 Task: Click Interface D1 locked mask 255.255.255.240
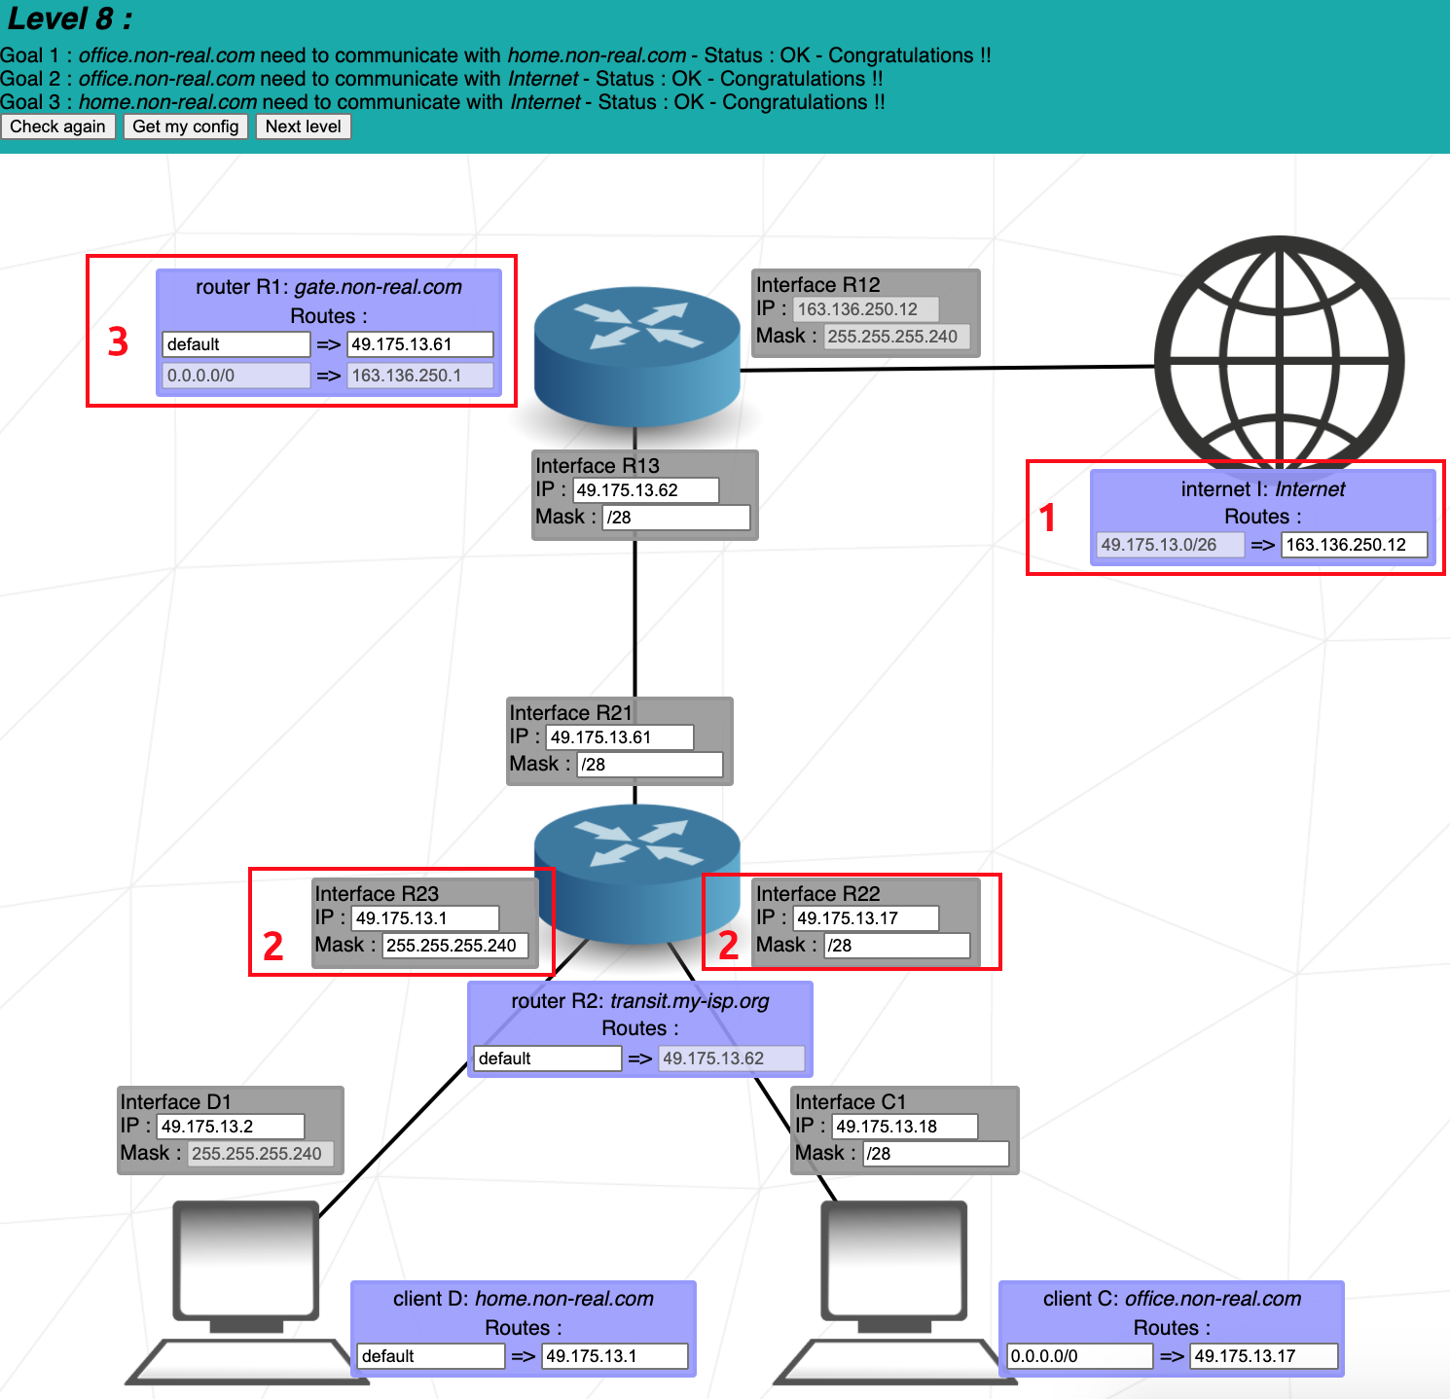coord(261,1154)
